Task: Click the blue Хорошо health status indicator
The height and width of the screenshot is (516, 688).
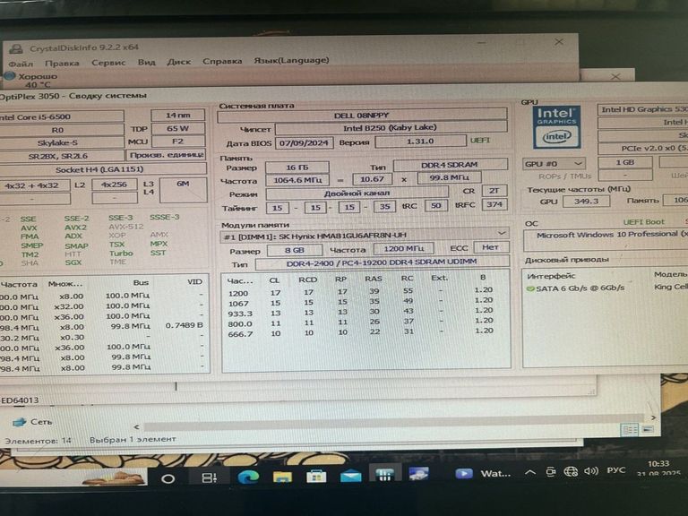Action: point(10,76)
